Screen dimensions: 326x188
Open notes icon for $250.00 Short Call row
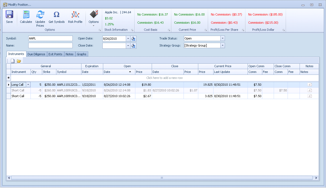tap(310, 96)
